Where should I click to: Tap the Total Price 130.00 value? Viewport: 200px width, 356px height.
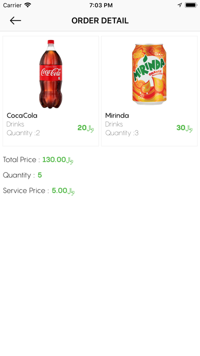[58, 160]
